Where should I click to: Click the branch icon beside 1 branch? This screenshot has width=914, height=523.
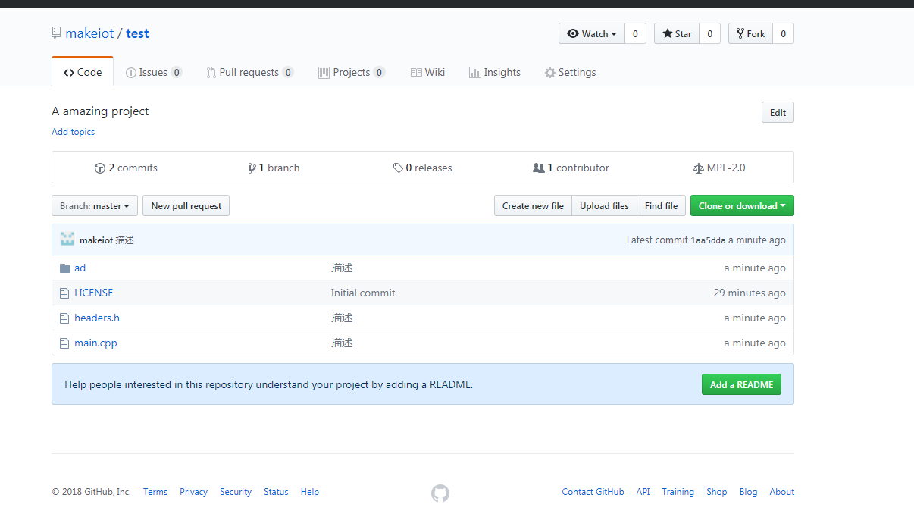click(x=252, y=168)
